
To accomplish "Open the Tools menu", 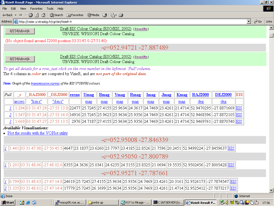I will (x=50, y=9).
